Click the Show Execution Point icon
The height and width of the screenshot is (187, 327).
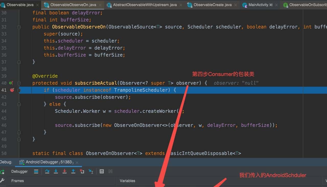[36, 171]
